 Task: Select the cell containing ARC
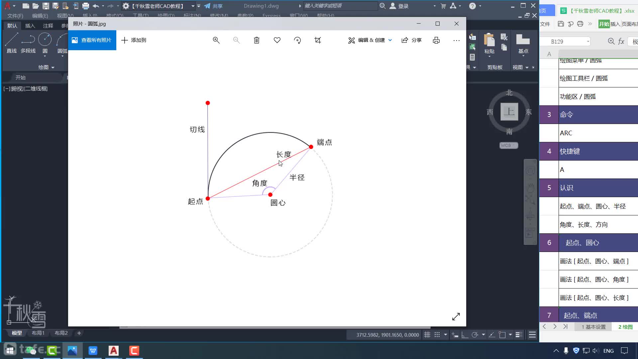pyautogui.click(x=598, y=133)
